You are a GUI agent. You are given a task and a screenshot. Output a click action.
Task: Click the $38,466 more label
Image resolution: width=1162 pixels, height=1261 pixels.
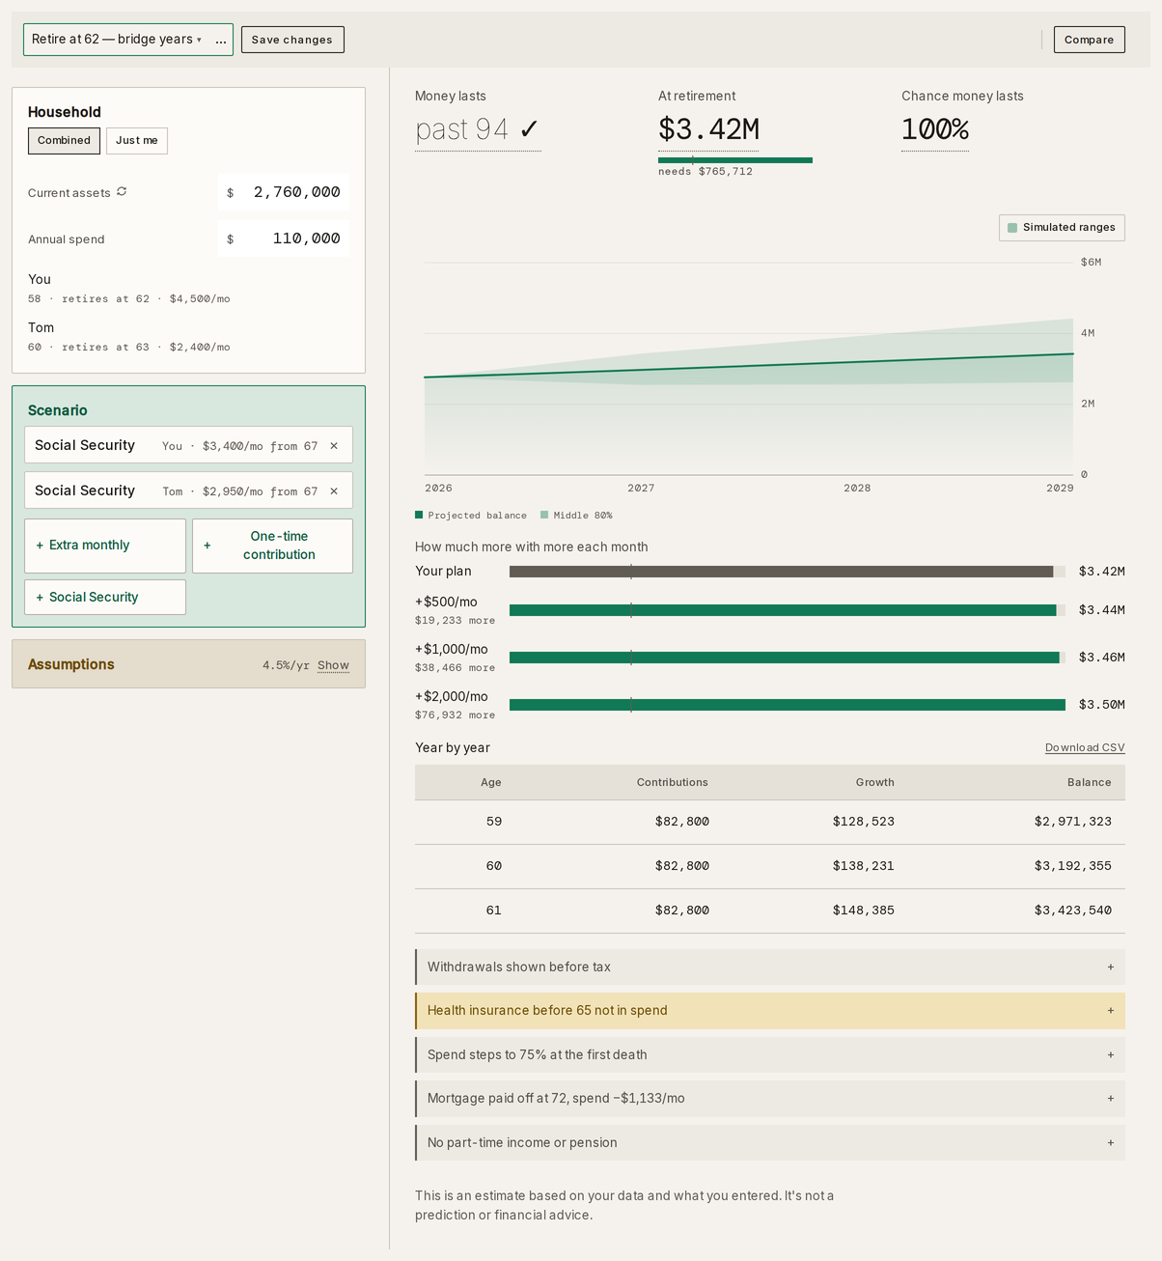tap(455, 668)
